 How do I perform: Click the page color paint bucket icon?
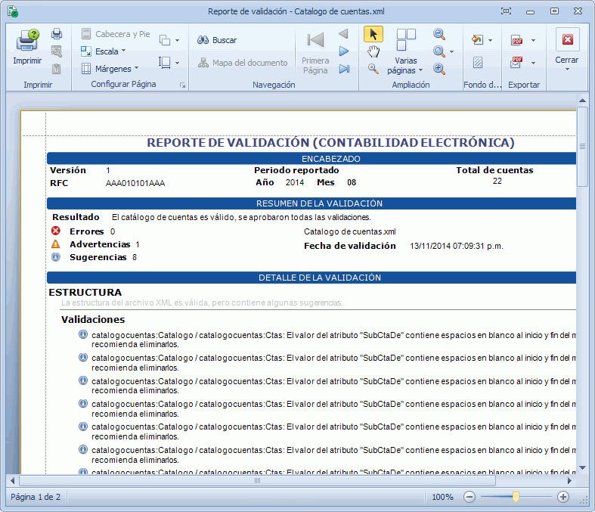tap(477, 39)
